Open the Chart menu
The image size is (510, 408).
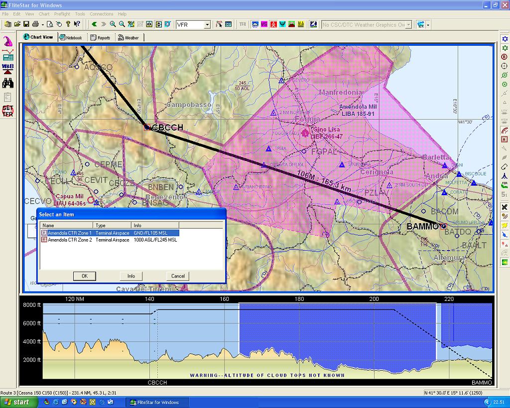tap(44, 14)
